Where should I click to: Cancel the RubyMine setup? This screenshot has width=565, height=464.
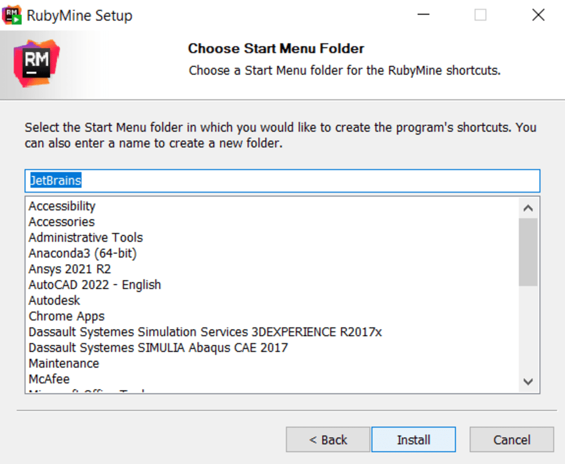pos(511,440)
